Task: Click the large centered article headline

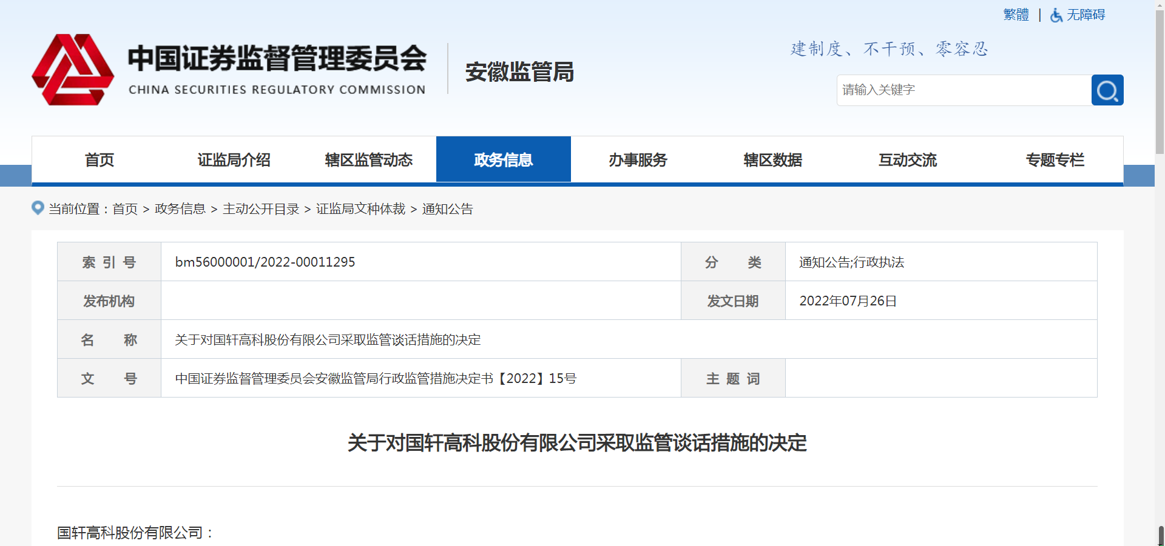Action: click(x=577, y=443)
